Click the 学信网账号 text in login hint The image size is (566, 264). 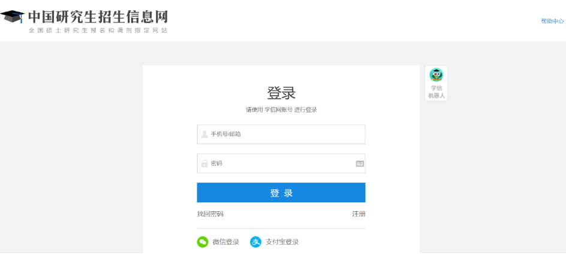click(x=278, y=110)
